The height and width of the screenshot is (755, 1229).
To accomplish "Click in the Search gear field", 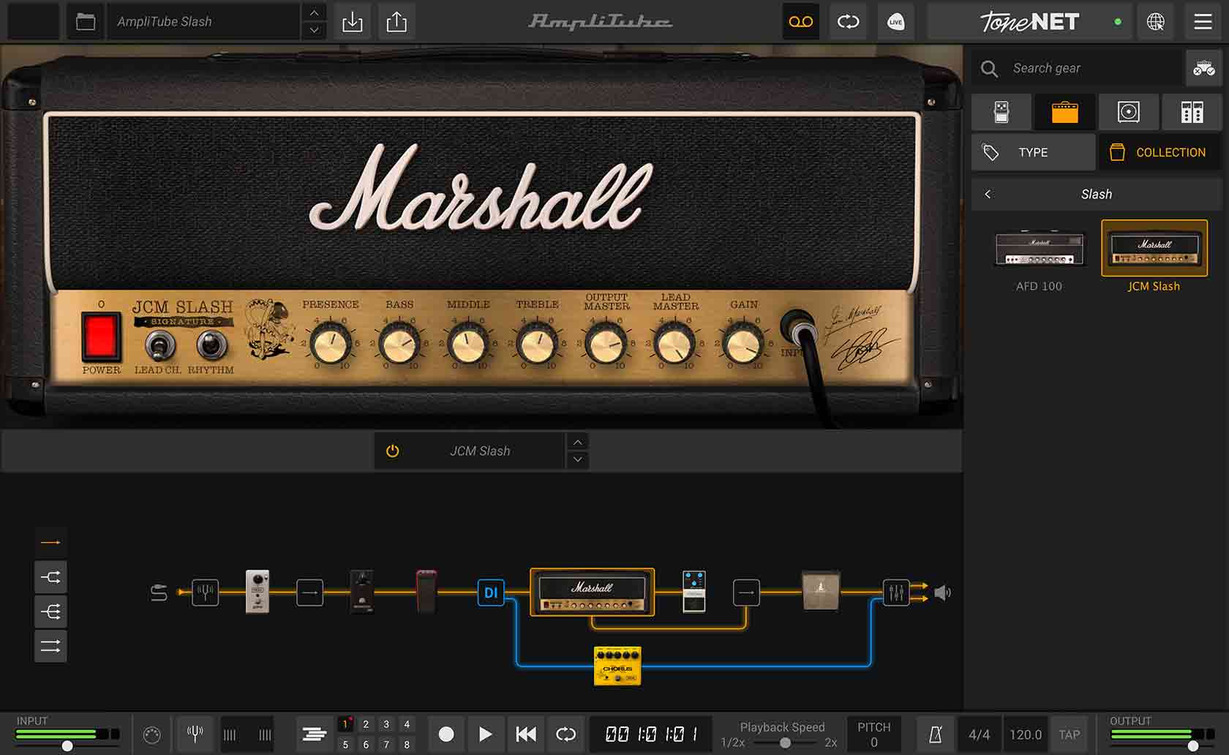I will pyautogui.click(x=1078, y=68).
